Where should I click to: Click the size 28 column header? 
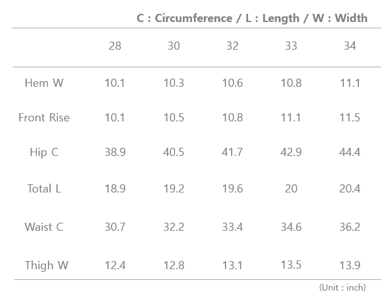click(115, 46)
